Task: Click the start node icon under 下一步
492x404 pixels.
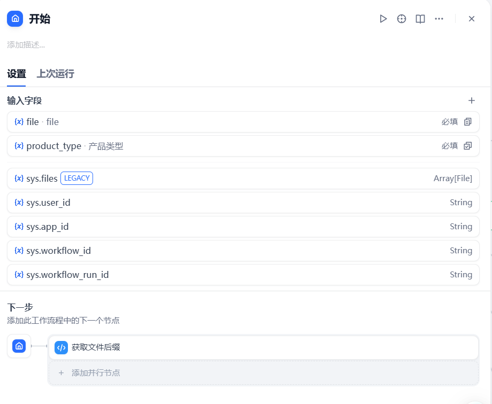Action: pyautogui.click(x=19, y=346)
